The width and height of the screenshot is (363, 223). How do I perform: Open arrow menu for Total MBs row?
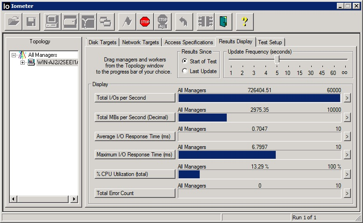pos(347,117)
